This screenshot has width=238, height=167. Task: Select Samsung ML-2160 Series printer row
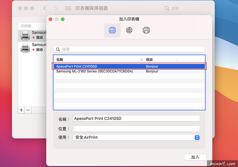129,71
